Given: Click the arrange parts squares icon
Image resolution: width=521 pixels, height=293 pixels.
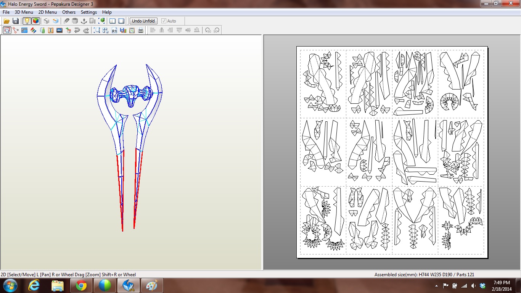Looking at the screenshot, I should pos(106,30).
